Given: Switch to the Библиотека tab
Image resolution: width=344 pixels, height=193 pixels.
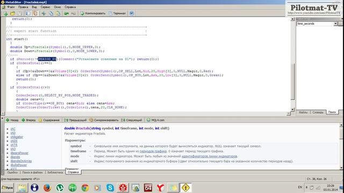Looking at the screenshot, I should tap(55, 173).
